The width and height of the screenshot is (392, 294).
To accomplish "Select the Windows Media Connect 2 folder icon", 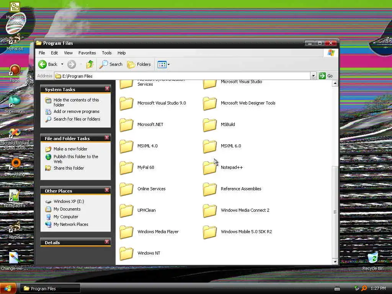I will click(x=210, y=211).
